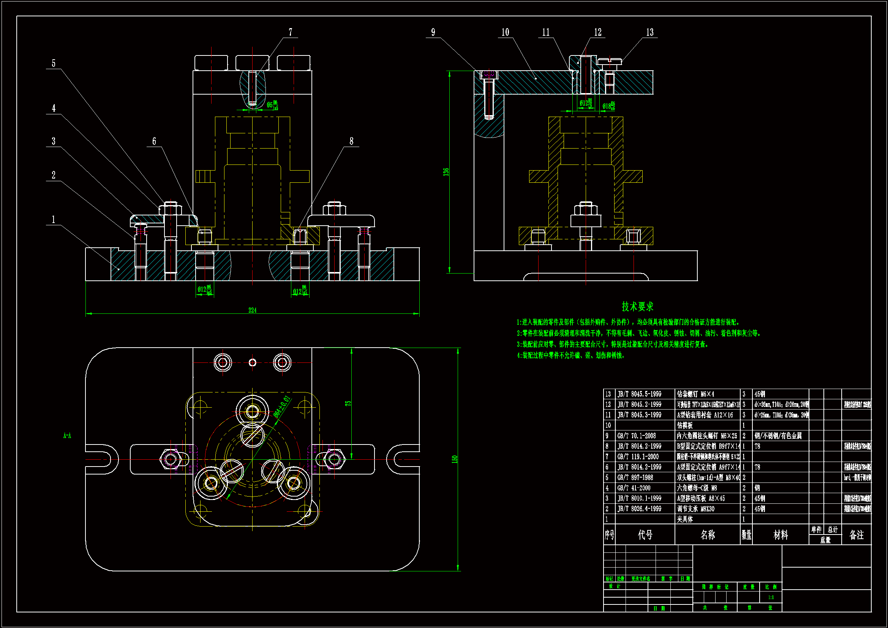Screen dimensions: 888x628
Task: Select part callout number 1
Action: click(54, 219)
